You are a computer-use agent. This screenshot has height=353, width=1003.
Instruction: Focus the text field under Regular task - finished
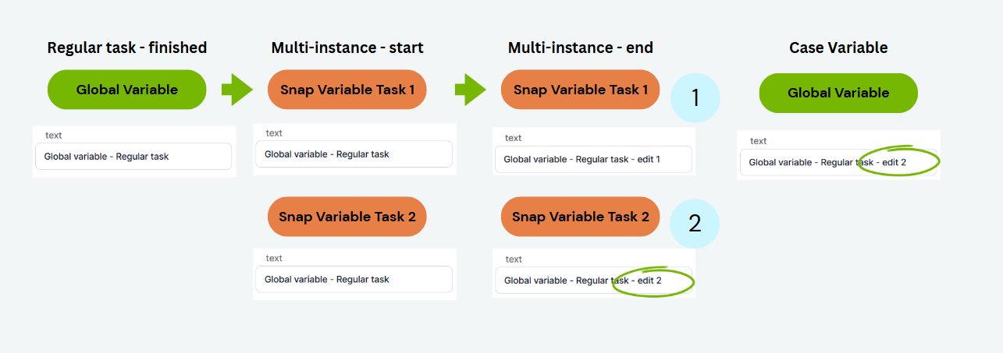(133, 156)
